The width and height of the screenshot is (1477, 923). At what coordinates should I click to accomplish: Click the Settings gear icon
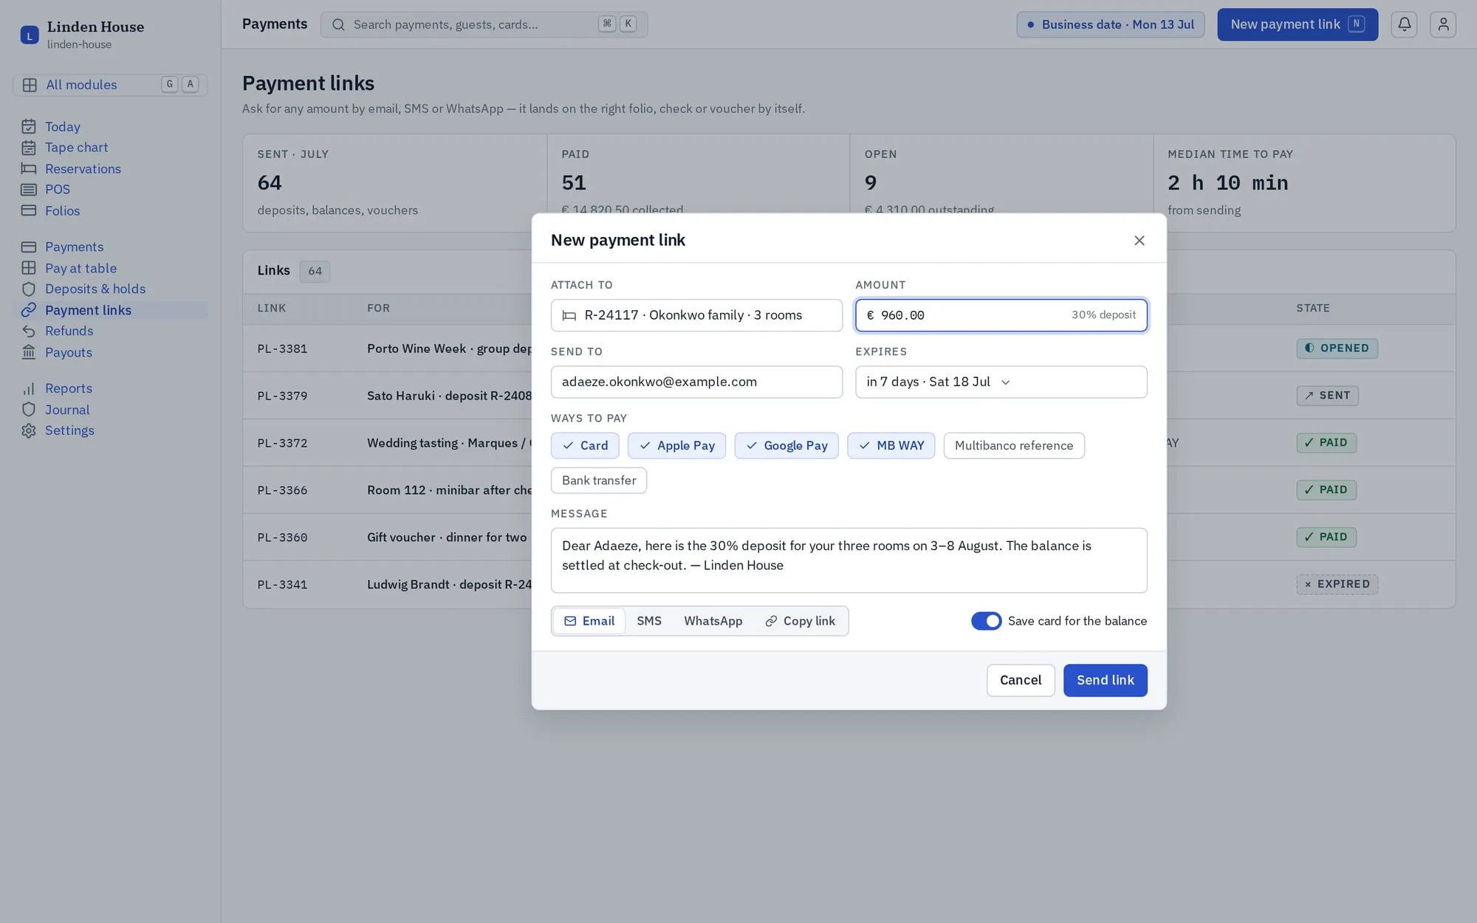29,430
